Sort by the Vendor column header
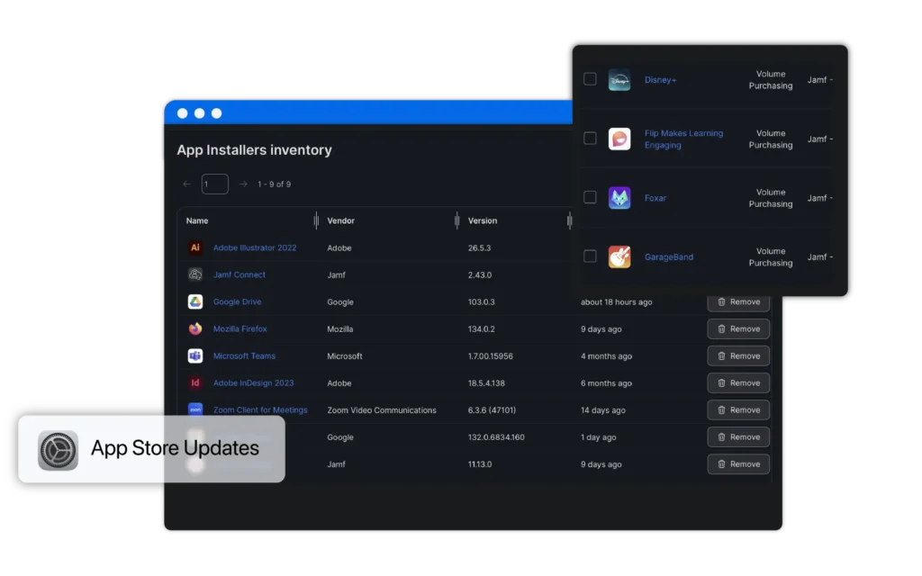 (x=340, y=221)
